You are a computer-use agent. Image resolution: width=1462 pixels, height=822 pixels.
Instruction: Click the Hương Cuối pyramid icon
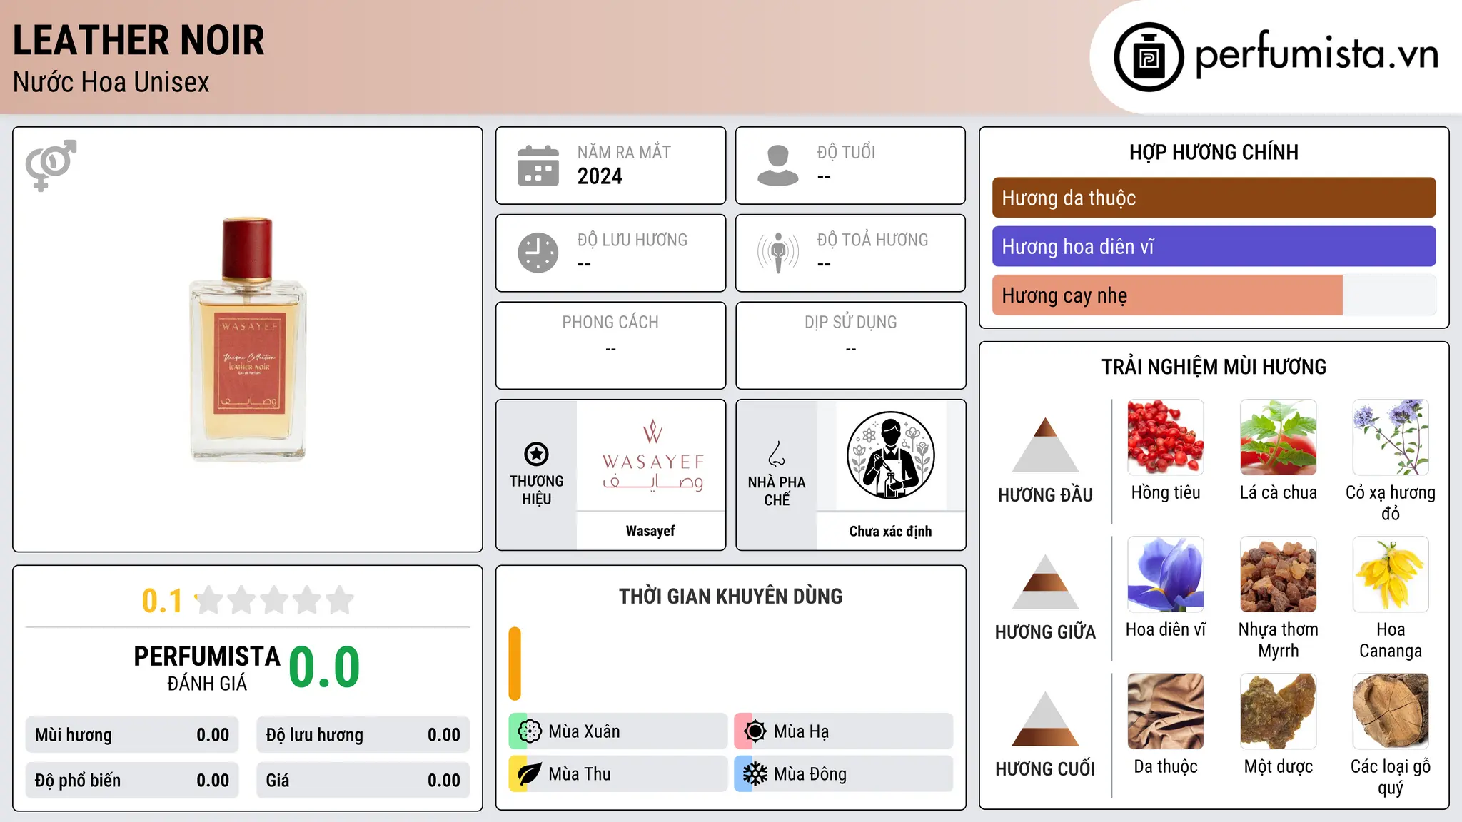point(1045,719)
